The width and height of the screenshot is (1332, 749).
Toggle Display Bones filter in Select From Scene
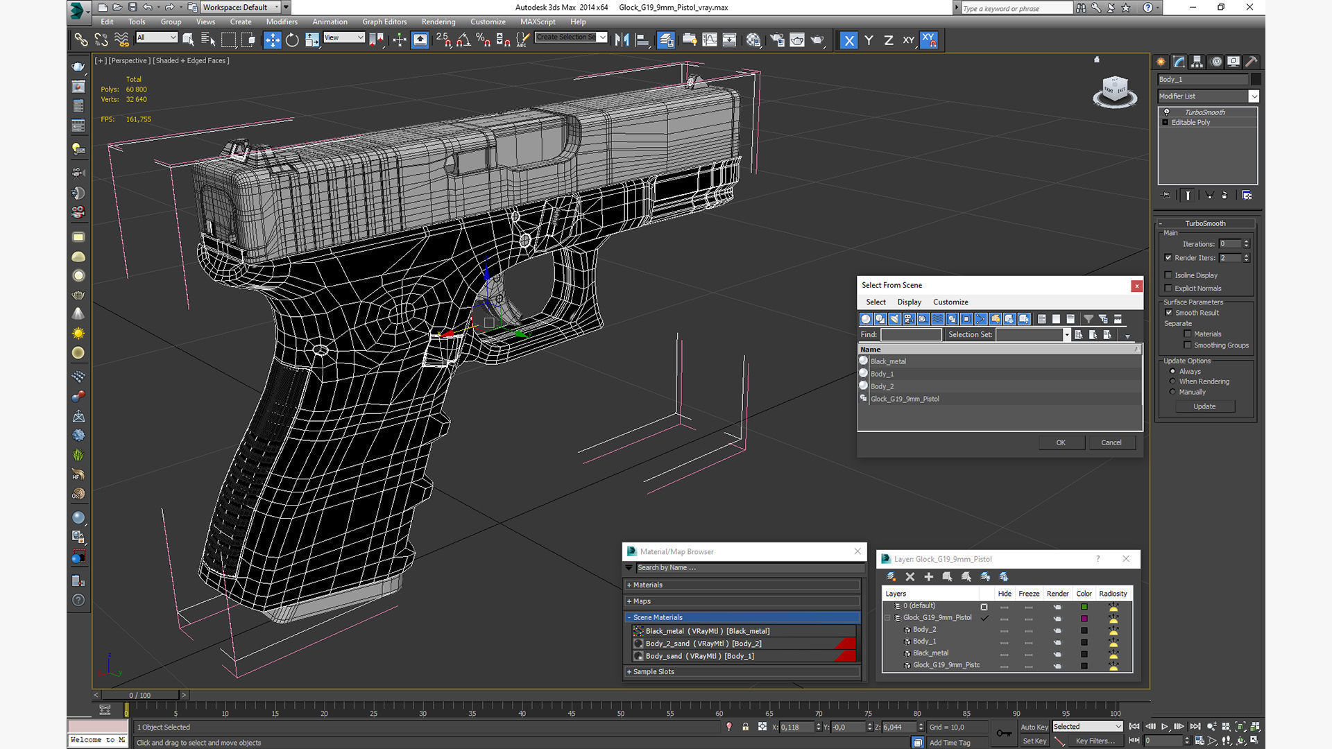(981, 319)
